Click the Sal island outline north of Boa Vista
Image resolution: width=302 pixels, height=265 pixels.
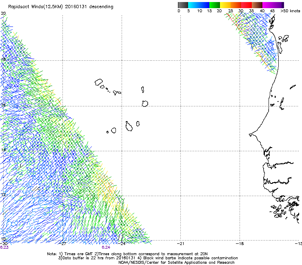click(143, 89)
